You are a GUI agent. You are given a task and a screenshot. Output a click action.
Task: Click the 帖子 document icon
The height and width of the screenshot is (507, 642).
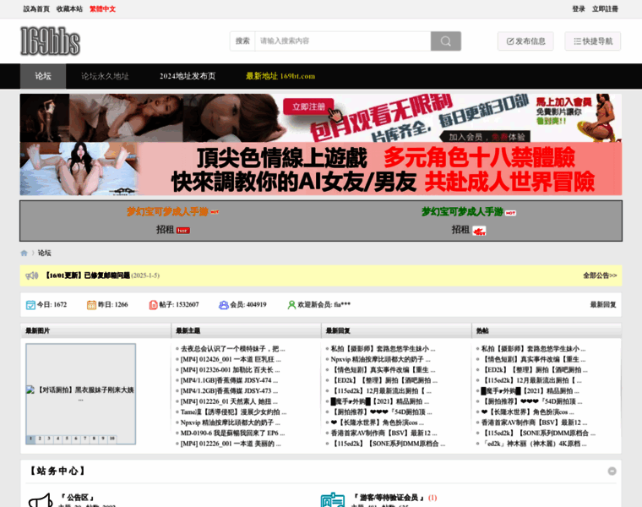(153, 305)
